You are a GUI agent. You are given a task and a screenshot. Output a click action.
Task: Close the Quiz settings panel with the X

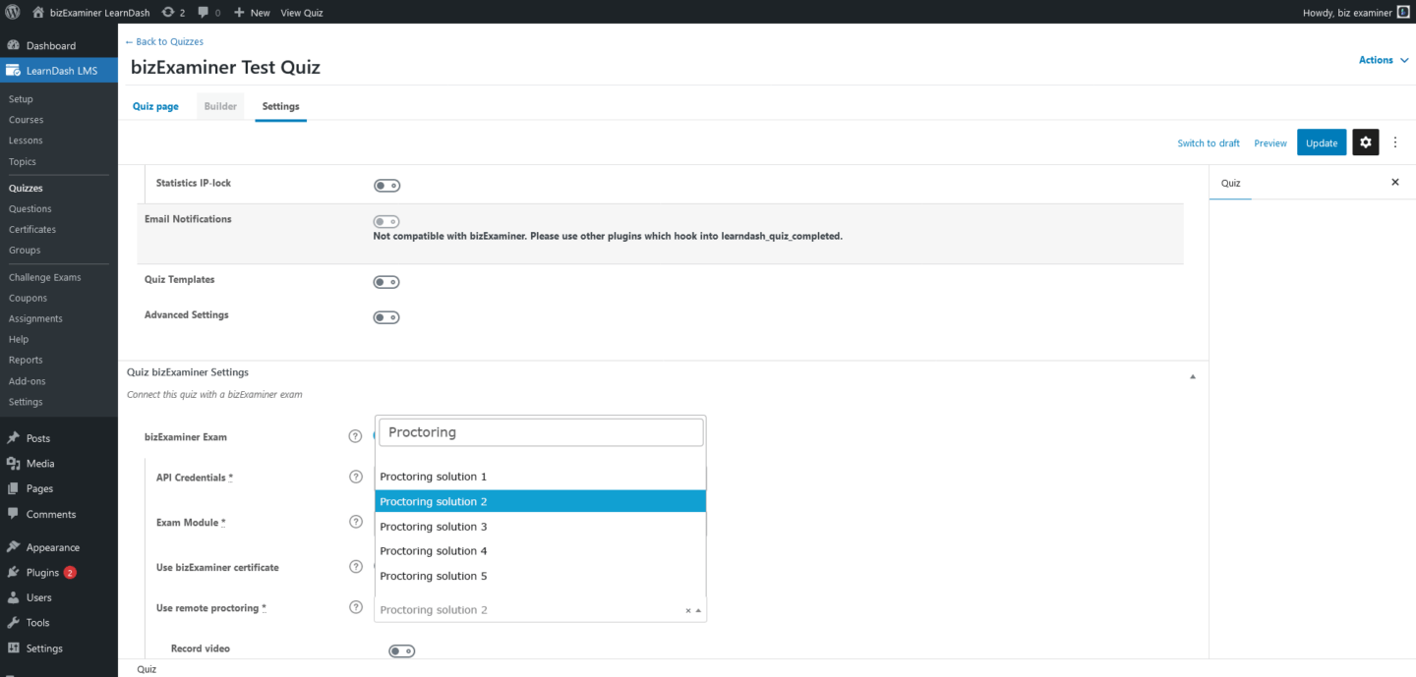[x=1394, y=182]
